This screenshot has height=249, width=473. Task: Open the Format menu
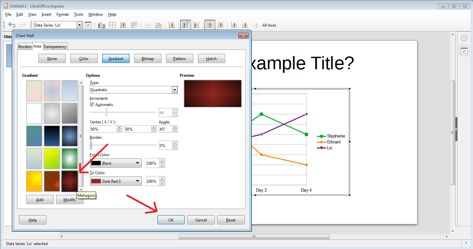(62, 14)
